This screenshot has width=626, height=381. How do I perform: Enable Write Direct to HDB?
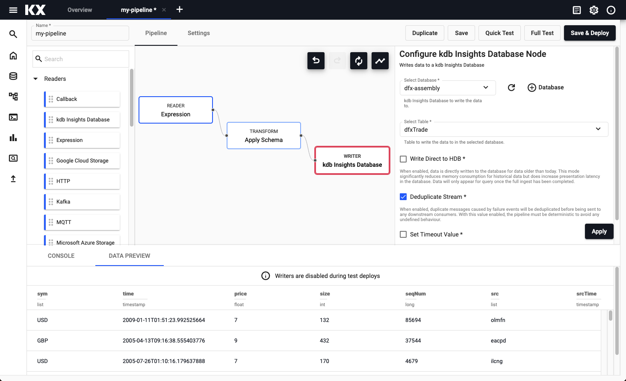coord(403,159)
